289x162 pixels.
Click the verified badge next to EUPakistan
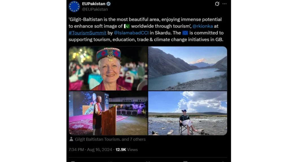click(109, 4)
